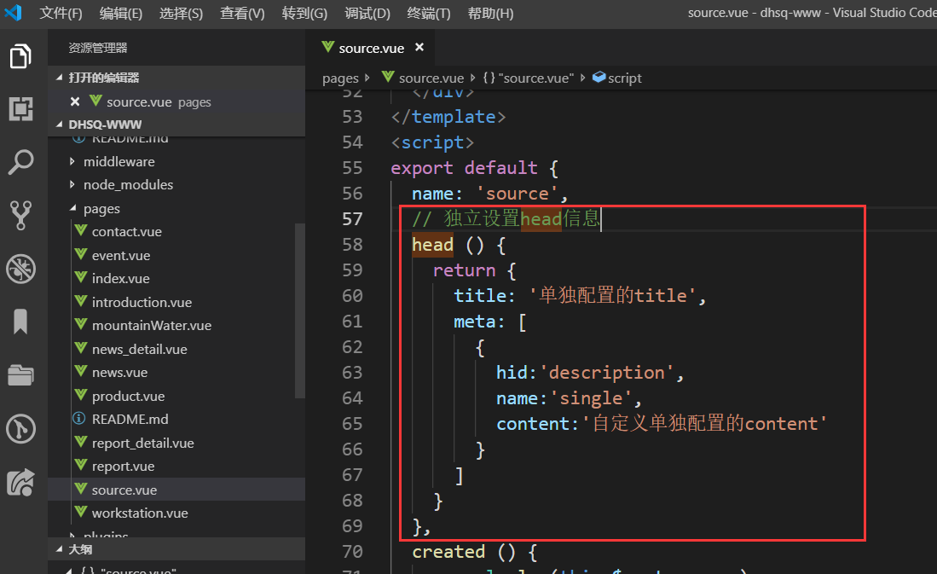The height and width of the screenshot is (574, 937).
Task: Click the {} "source.vue" breadcrumb segment
Action: point(529,78)
